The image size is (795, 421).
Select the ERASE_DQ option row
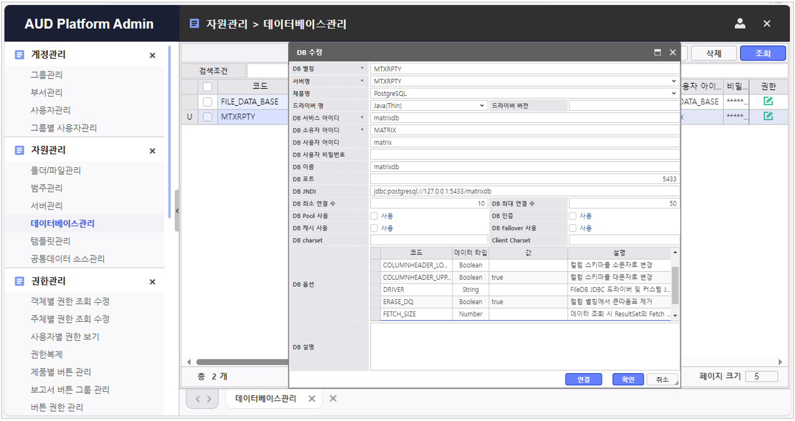(x=521, y=302)
